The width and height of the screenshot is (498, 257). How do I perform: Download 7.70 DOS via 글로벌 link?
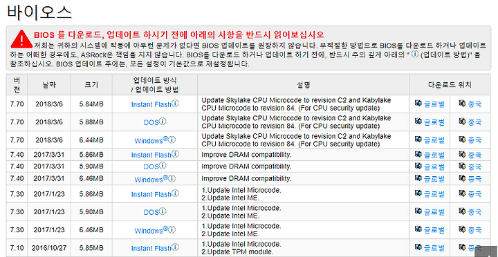click(x=434, y=122)
